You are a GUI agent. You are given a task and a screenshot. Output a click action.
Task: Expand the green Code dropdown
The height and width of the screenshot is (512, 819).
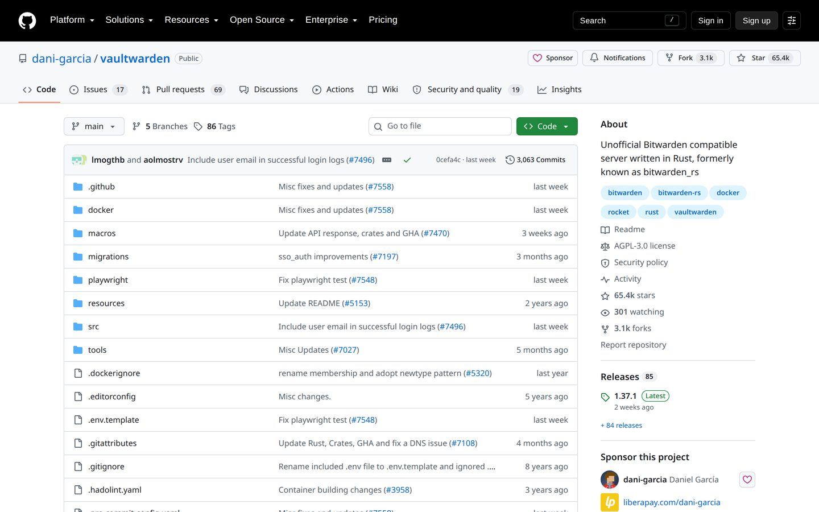[547, 126]
